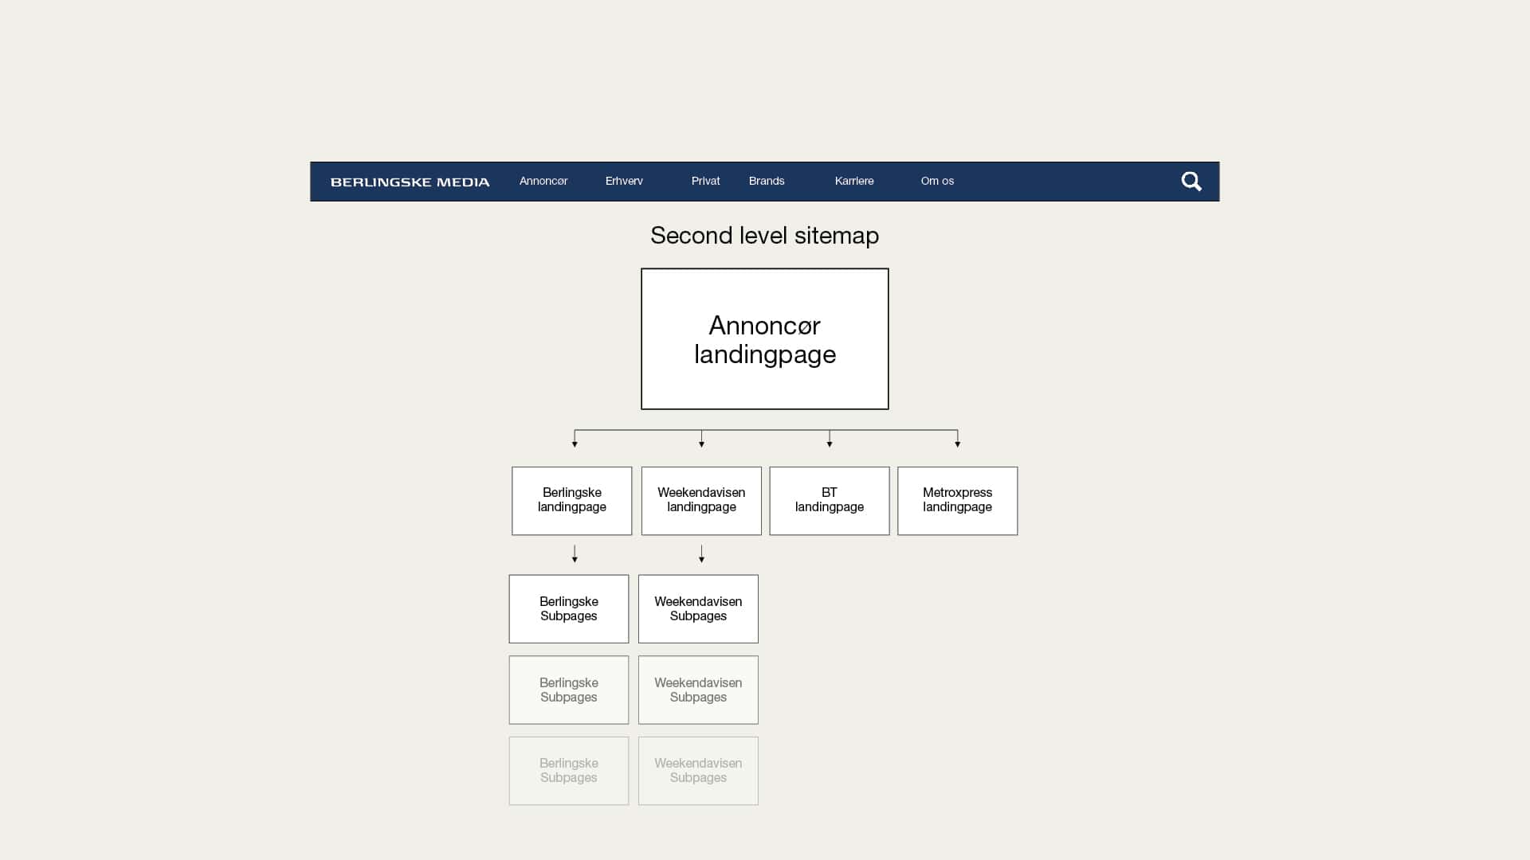Click the Berlingske Media logo icon
The width and height of the screenshot is (1530, 860).
tap(410, 182)
